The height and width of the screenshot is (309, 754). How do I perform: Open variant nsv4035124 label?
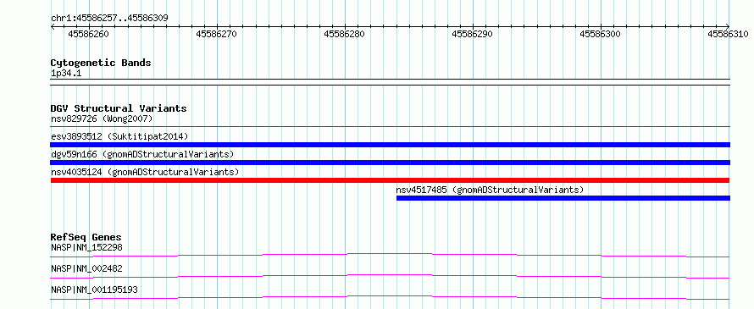click(x=145, y=172)
